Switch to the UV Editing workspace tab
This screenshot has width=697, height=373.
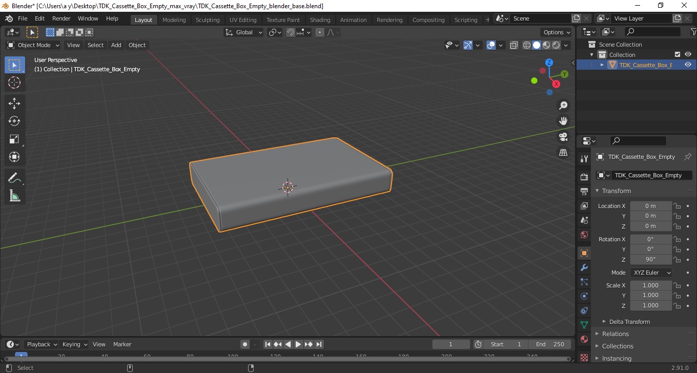[x=243, y=20]
